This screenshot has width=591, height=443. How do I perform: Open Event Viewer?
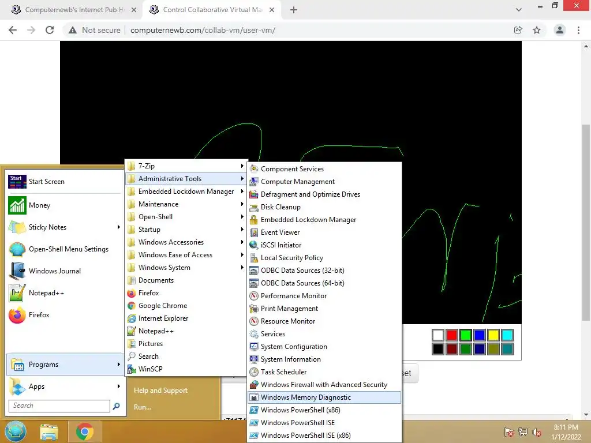coord(324,232)
